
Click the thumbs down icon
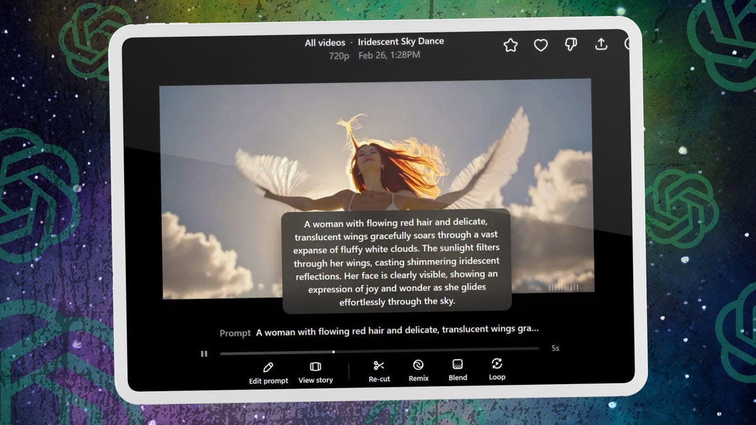[x=571, y=45]
